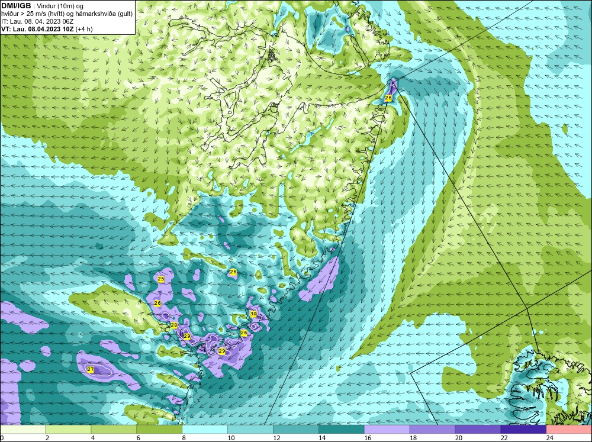Click the yellow gust label 30
The width and height of the screenshot is (592, 442).
point(253,314)
